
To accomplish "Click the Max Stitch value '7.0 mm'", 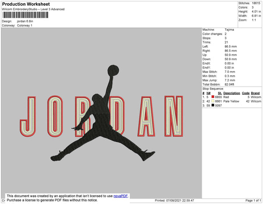I will pos(230,72).
